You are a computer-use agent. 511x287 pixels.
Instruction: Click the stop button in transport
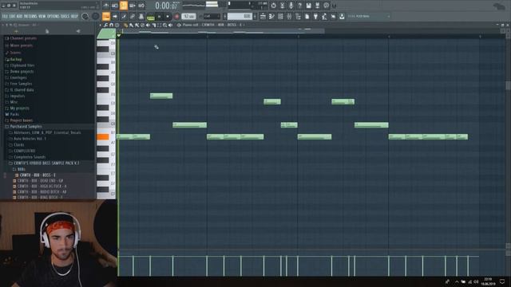pyautogui.click(x=168, y=16)
